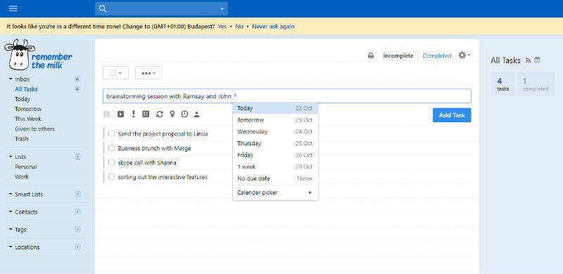Open the Trash in sidebar
The image size is (563, 274).
pyautogui.click(x=22, y=139)
